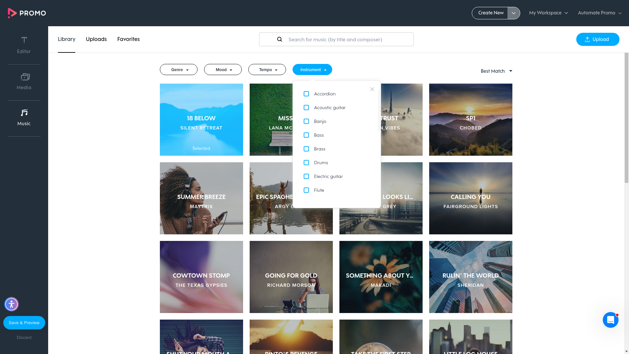Image resolution: width=629 pixels, height=354 pixels.
Task: Switch to the Uploads tab
Action: pos(96,39)
